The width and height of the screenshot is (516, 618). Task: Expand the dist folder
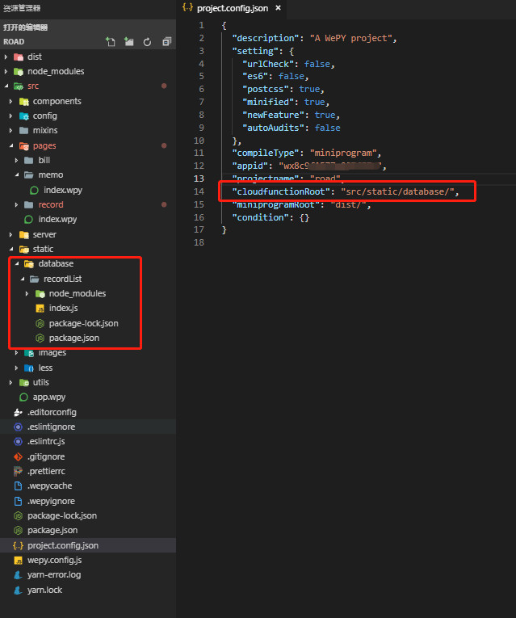tap(34, 57)
